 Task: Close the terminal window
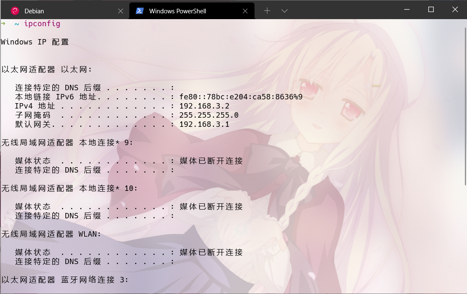click(x=455, y=10)
